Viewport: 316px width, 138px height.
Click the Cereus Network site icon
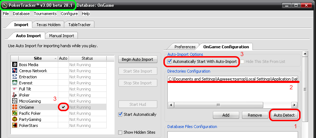click(15, 70)
